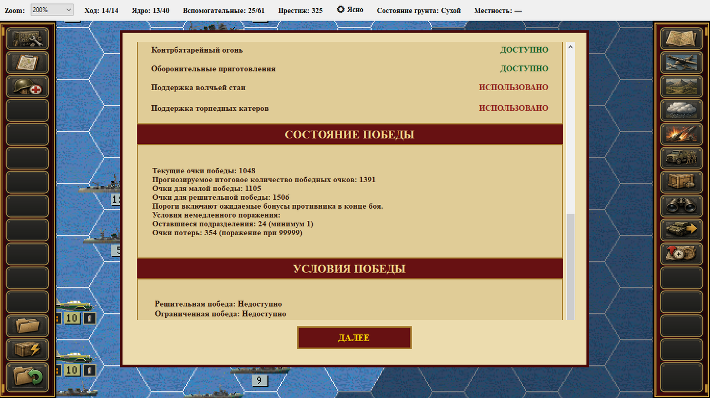Click the Вспомогательные: 25/61 indicator
Image resolution: width=710 pixels, height=398 pixels.
point(224,11)
